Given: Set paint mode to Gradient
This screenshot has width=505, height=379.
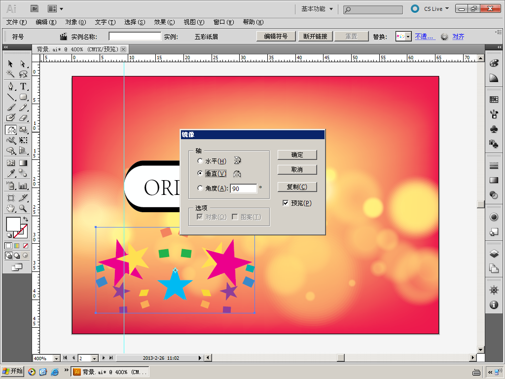Looking at the screenshot, I should (17, 246).
